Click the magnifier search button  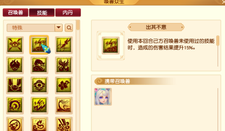pyautogui.click(x=69, y=28)
